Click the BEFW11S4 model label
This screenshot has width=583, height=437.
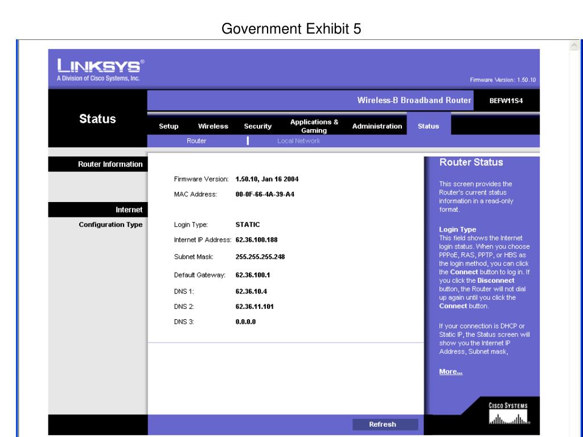pyautogui.click(x=506, y=101)
